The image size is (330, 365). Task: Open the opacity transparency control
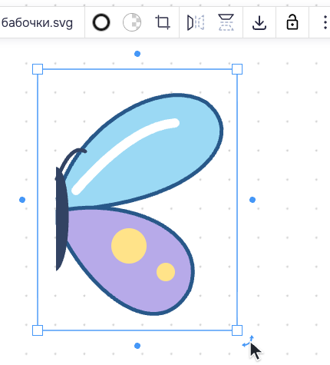[132, 22]
